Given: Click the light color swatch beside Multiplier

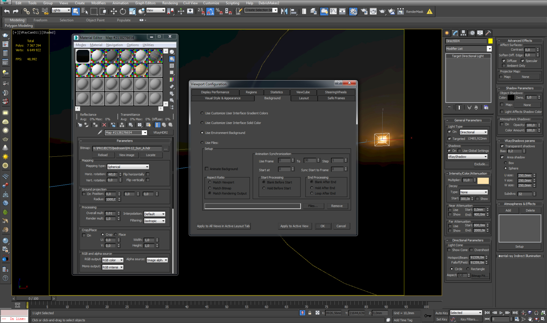Looking at the screenshot, I should (483, 180).
